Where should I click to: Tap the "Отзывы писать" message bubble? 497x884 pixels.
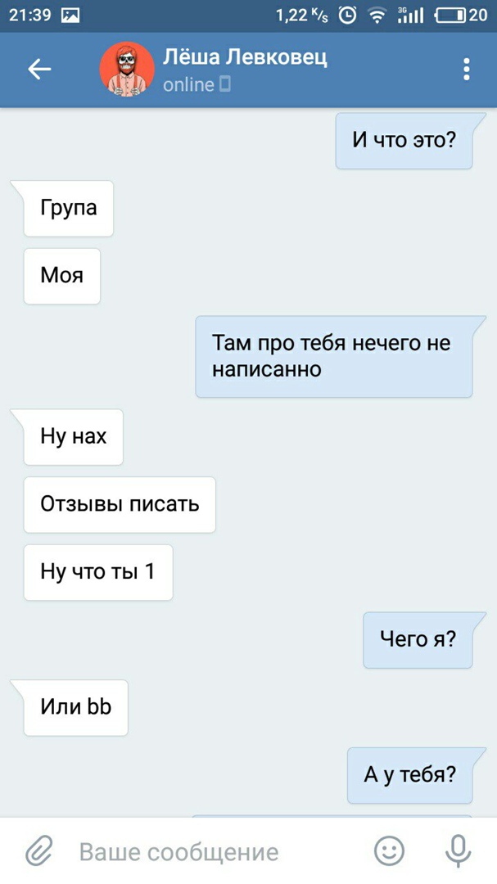point(120,504)
